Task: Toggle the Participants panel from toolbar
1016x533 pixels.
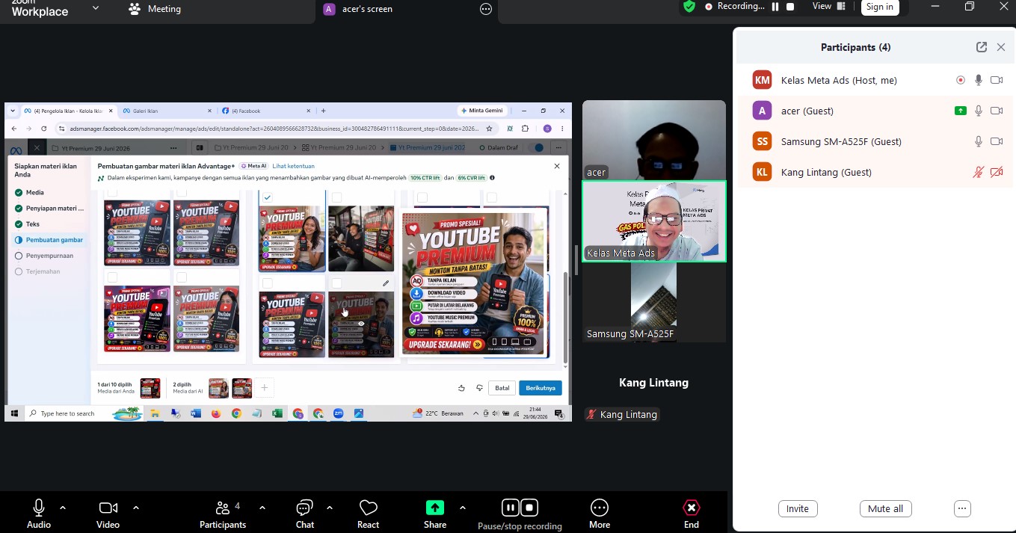Action: 223,514
